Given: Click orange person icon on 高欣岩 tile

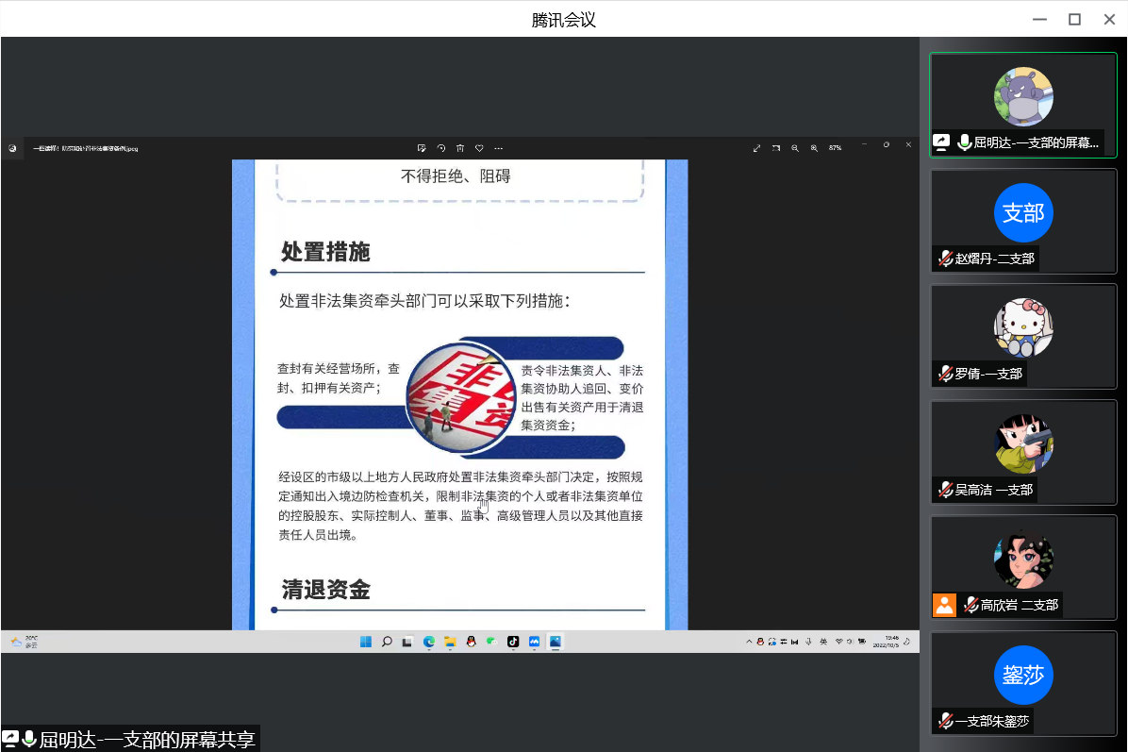Looking at the screenshot, I should click(944, 605).
